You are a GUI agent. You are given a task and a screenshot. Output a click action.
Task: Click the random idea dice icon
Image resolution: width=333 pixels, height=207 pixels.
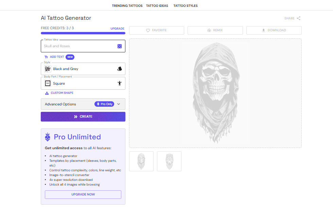point(120,46)
